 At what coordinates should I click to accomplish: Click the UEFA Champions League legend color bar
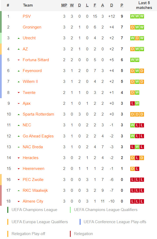(8, 210)
